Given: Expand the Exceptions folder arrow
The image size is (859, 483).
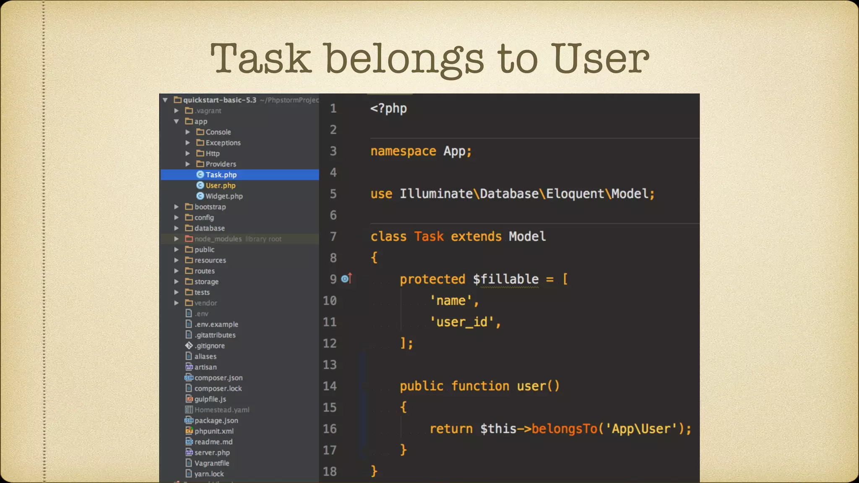Looking at the screenshot, I should pos(188,143).
